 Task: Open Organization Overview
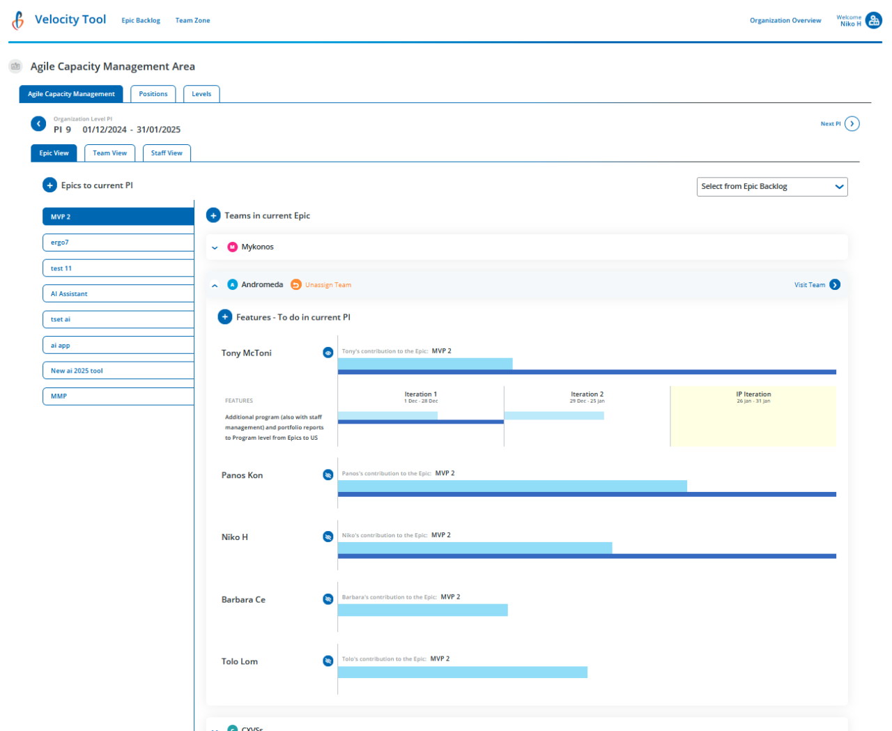(785, 20)
